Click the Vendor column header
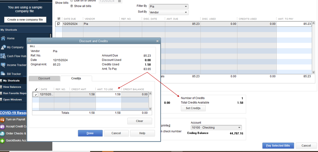The width and height of the screenshot is (318, 152). coord(90,19)
